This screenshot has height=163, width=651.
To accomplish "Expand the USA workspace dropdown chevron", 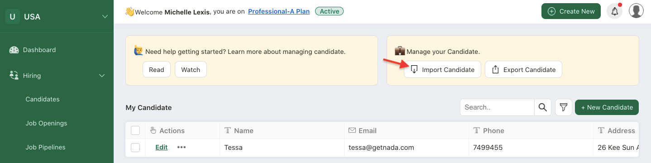I will pos(105,17).
